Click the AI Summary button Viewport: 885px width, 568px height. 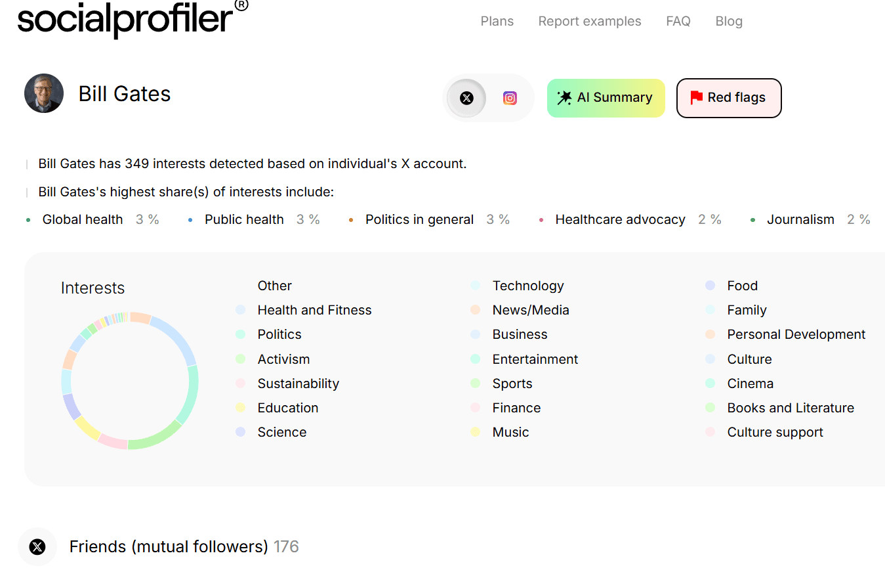(606, 97)
